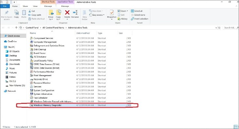
Task: Click the Performance Monitor icon
Action: (x=31, y=72)
